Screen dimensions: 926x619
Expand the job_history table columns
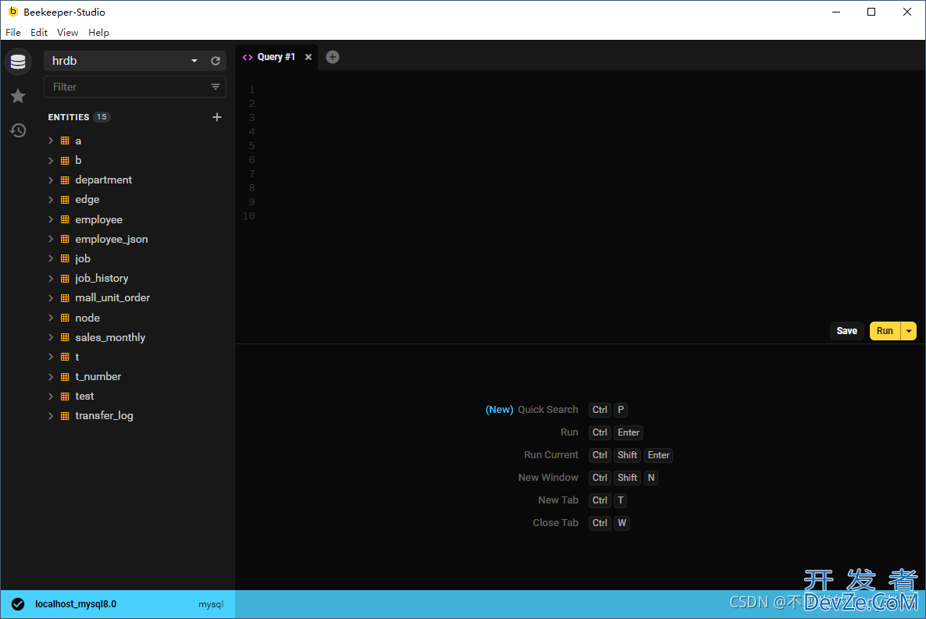tap(51, 278)
